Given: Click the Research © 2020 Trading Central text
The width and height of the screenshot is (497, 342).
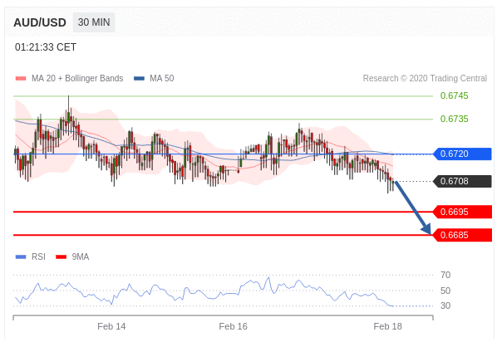Looking at the screenshot, I should [x=425, y=78].
